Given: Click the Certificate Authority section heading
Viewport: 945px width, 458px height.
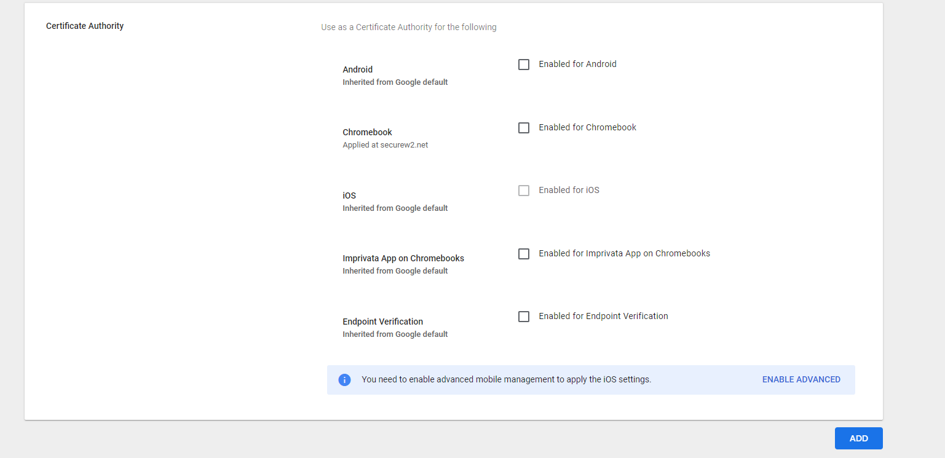Looking at the screenshot, I should point(85,26).
